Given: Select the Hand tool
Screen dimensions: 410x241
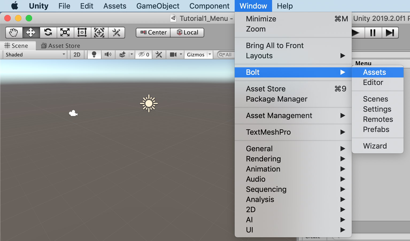Looking at the screenshot, I should (14, 33).
